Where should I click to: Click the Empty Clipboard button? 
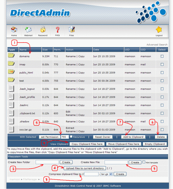point(155,144)
